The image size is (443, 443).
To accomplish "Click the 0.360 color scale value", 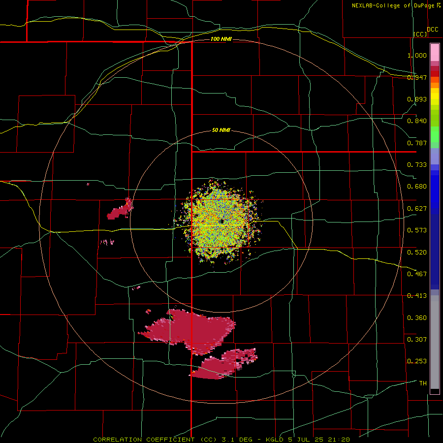I will [x=417, y=318].
